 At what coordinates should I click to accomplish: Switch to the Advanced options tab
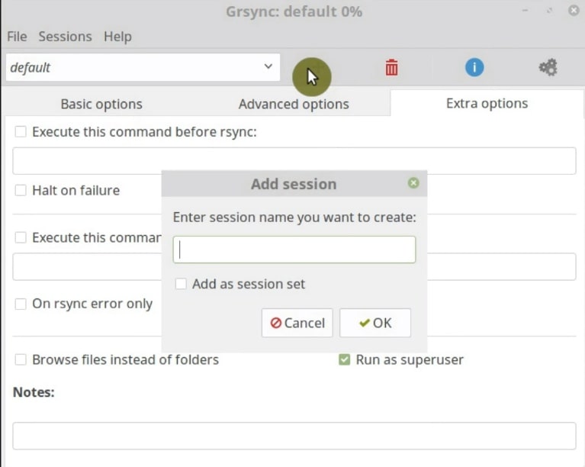(x=294, y=104)
